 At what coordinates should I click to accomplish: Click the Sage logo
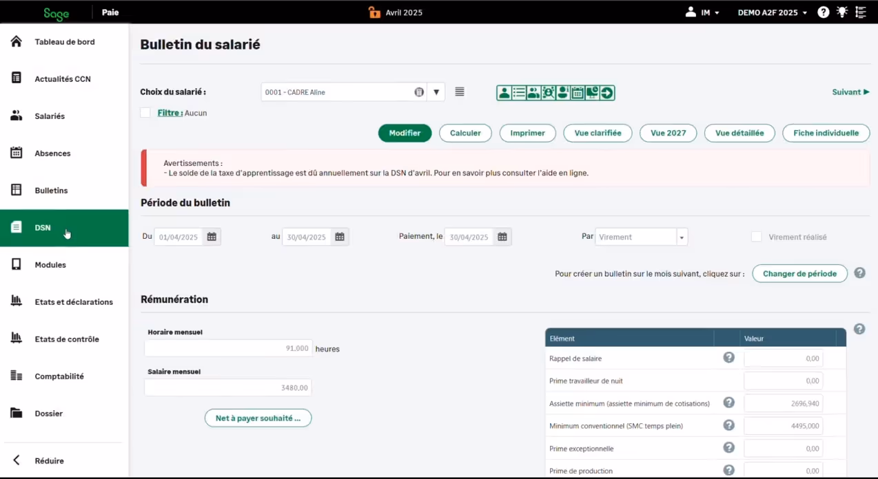[57, 13]
